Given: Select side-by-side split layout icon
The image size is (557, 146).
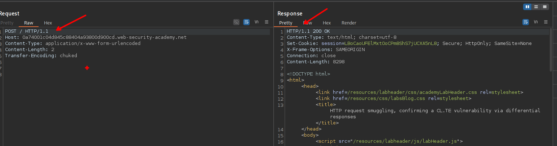Looking at the screenshot, I should (527, 6).
